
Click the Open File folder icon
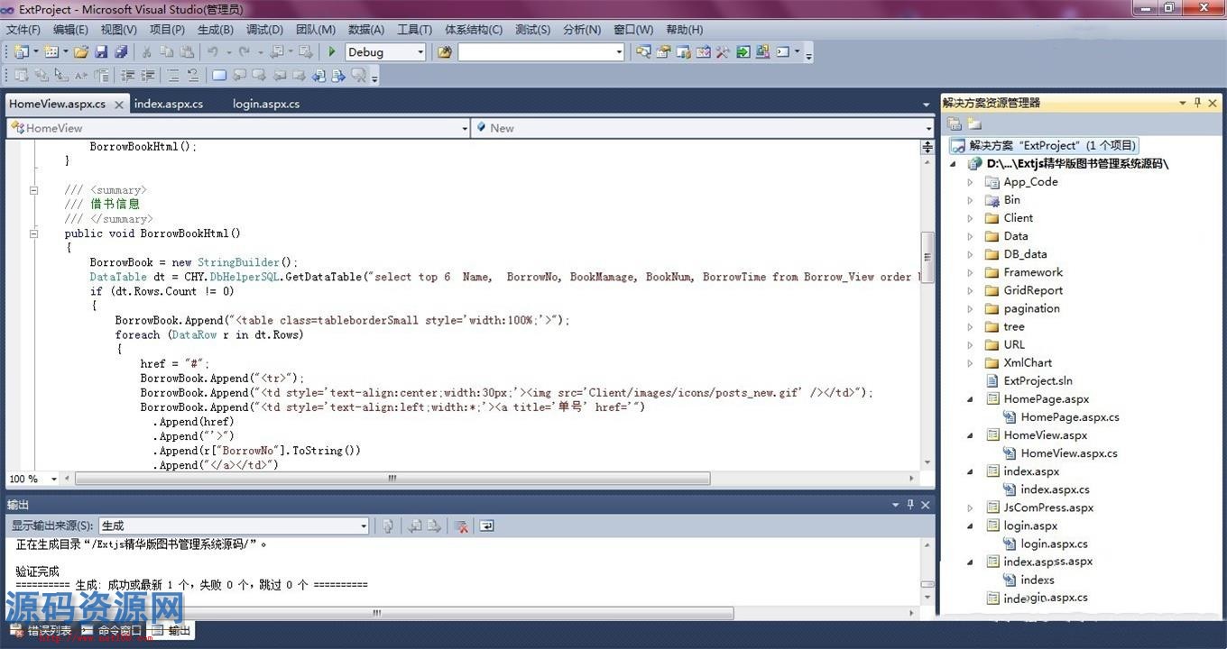click(81, 52)
